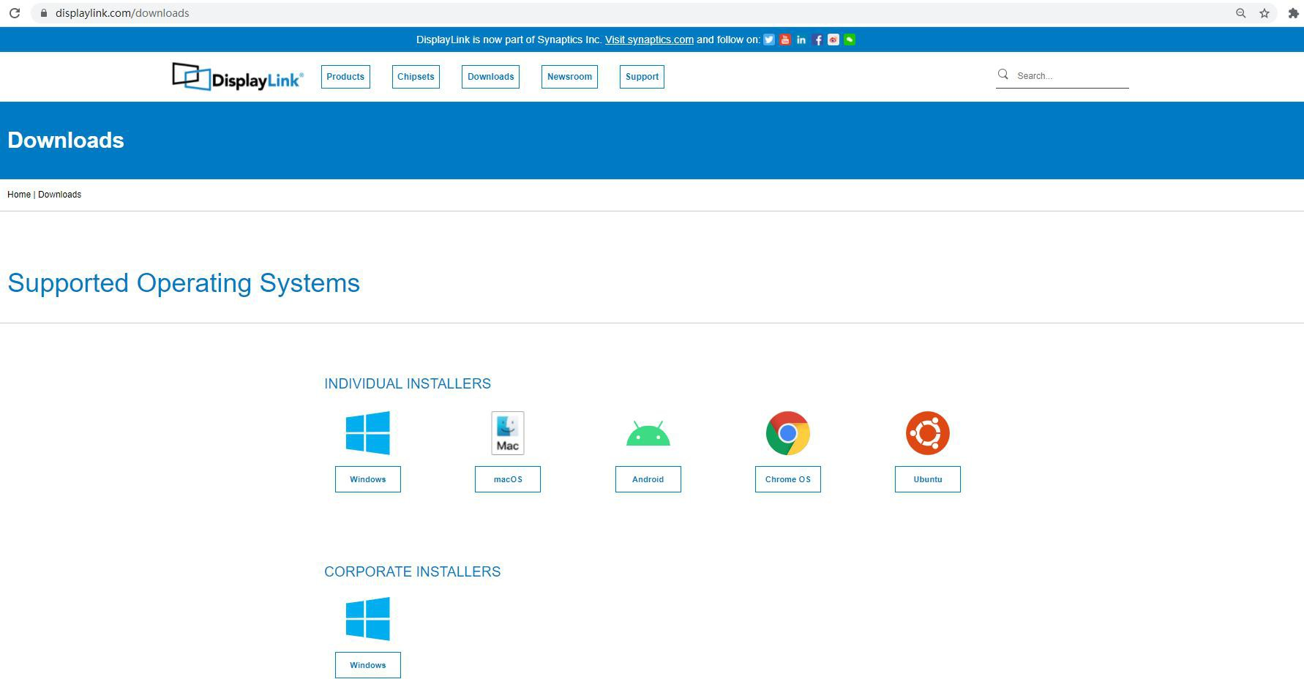
Task: Reload the page with the browser refresh icon
Action: 15,13
